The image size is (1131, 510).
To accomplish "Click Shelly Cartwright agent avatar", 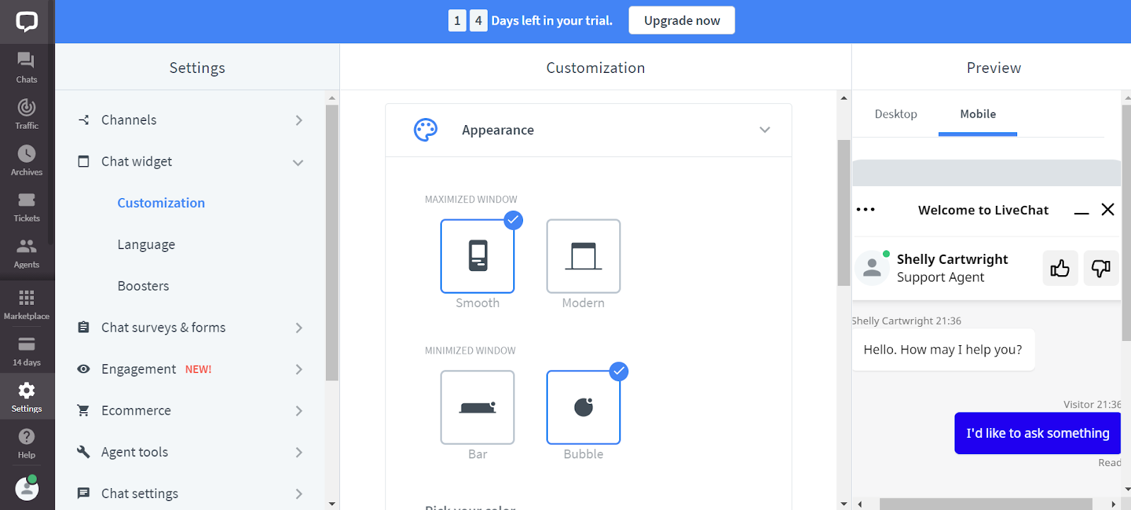I will point(872,268).
